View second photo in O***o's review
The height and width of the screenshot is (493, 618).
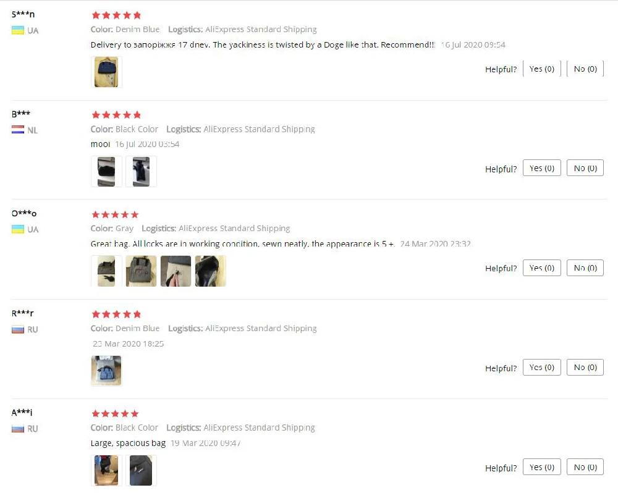(141, 271)
